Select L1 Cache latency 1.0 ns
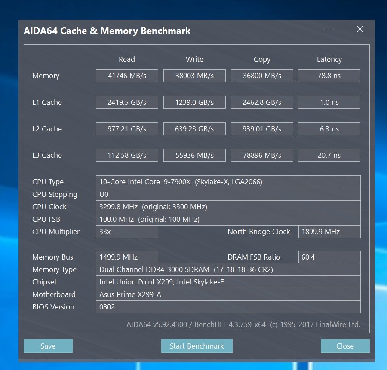 [329, 102]
